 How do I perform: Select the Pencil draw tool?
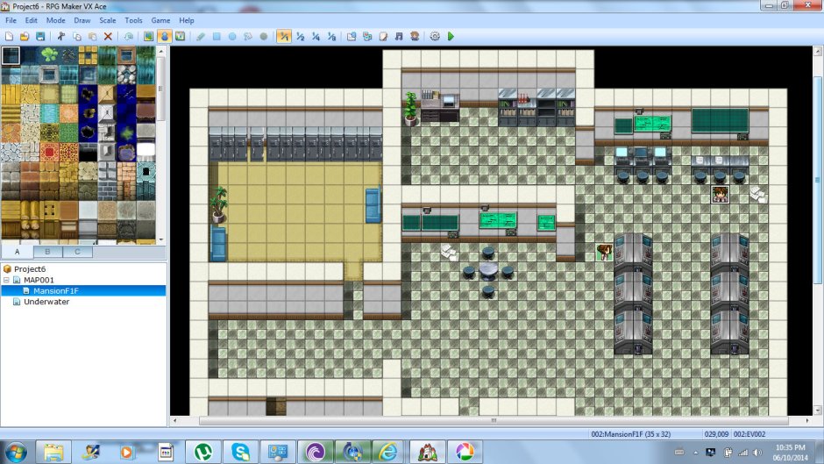(x=201, y=36)
